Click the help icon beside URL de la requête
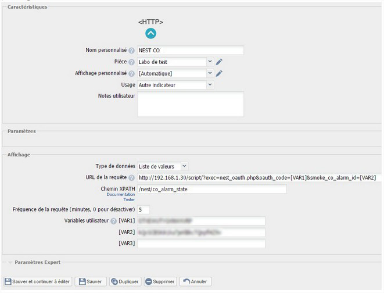 click(x=131, y=178)
